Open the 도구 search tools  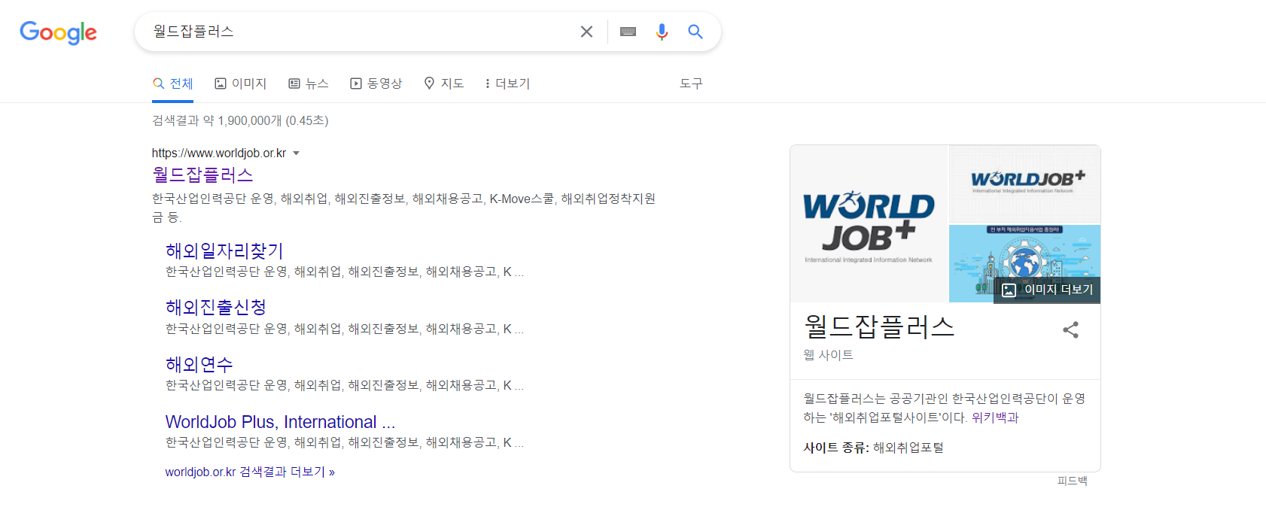click(691, 83)
